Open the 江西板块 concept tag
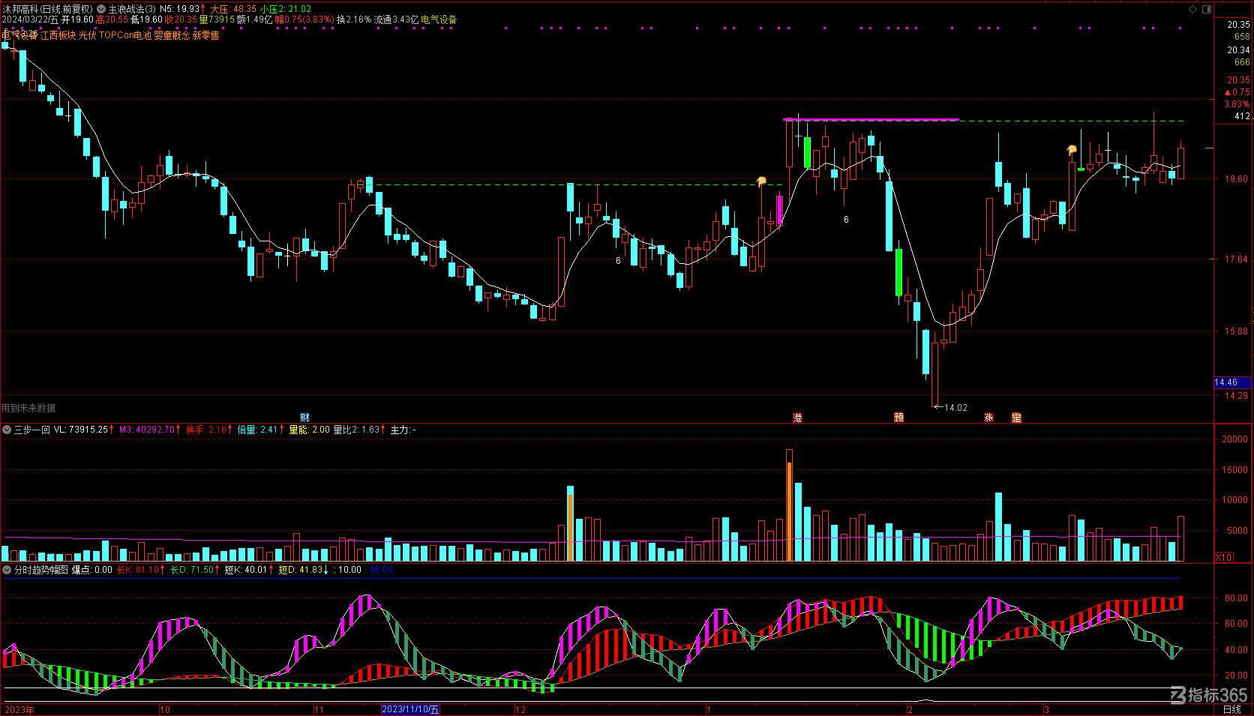 58,35
